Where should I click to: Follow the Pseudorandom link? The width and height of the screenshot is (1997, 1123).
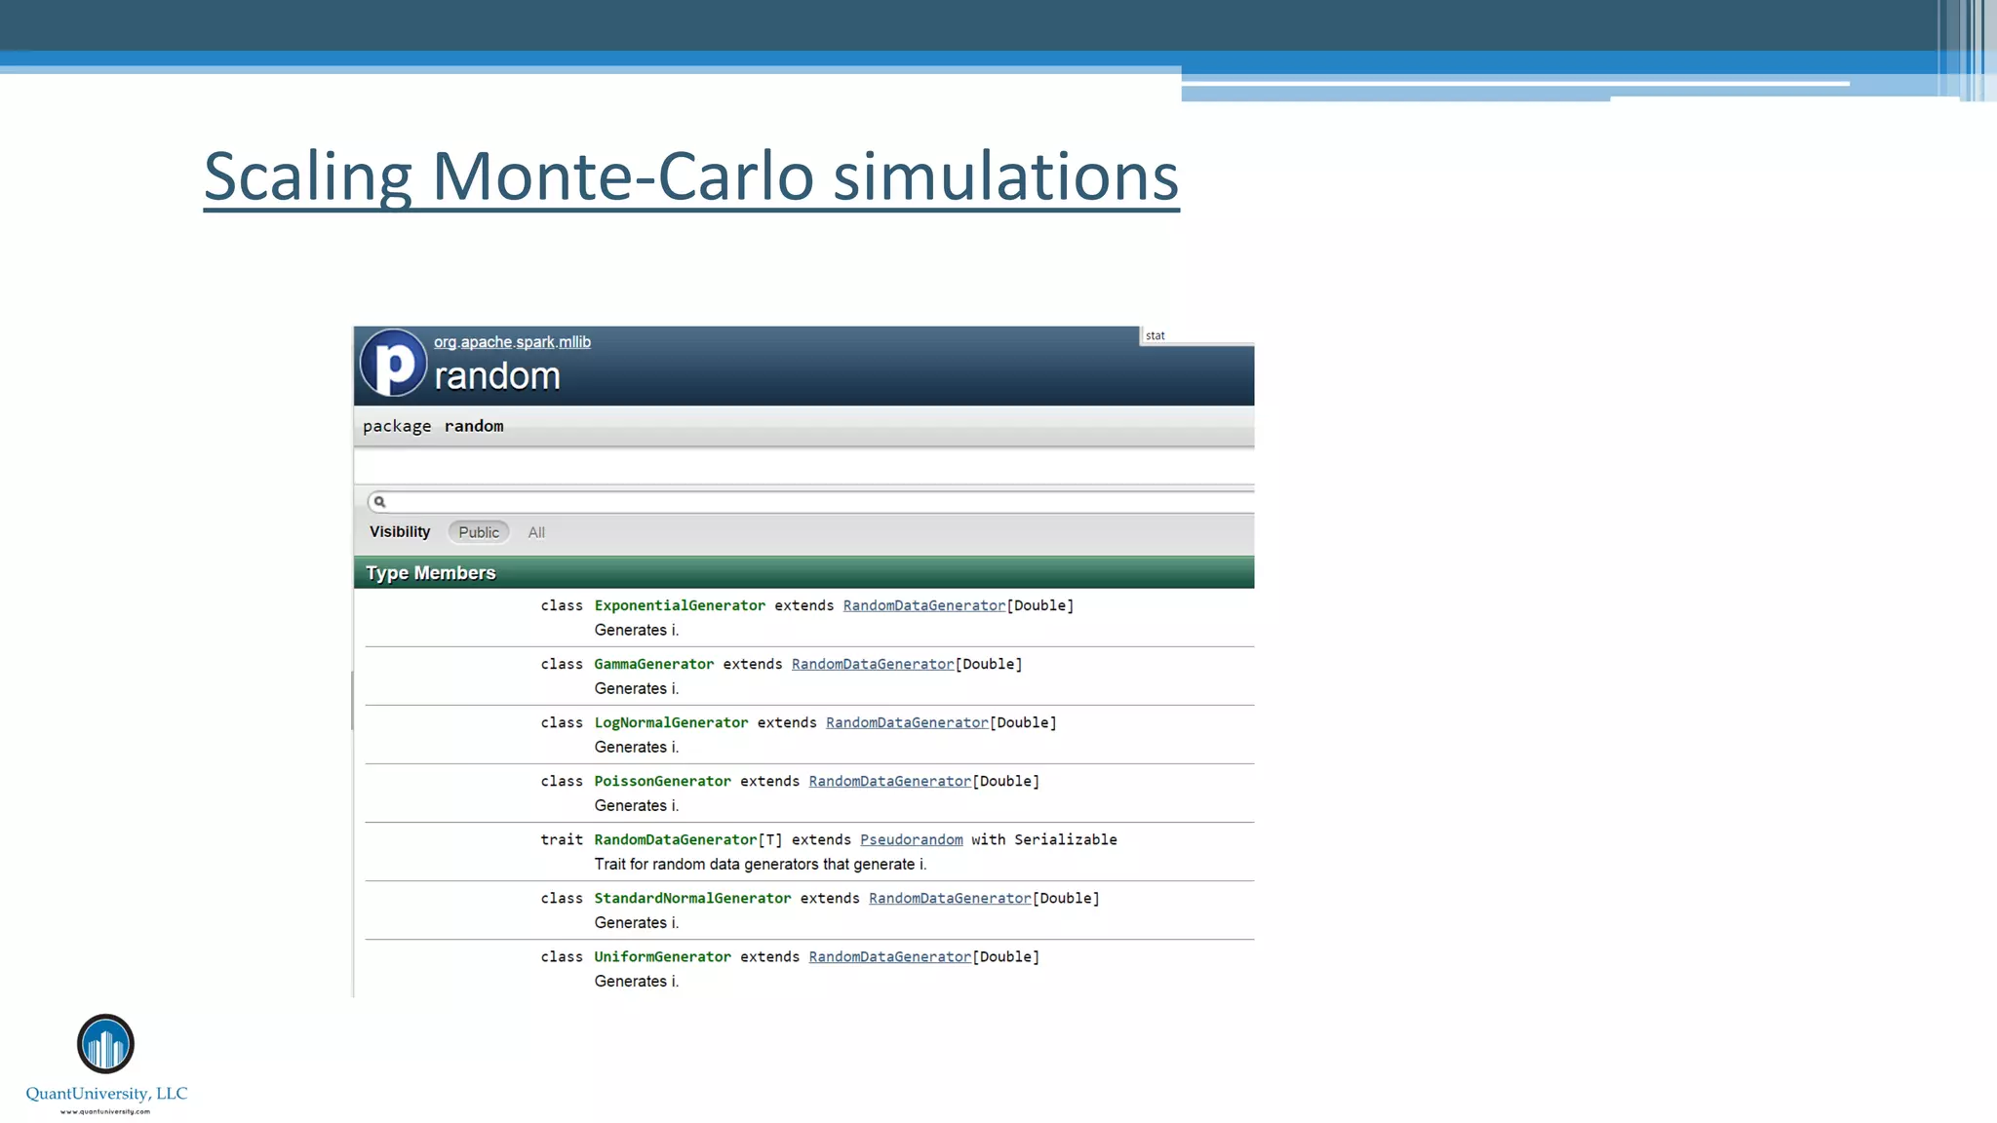click(912, 839)
